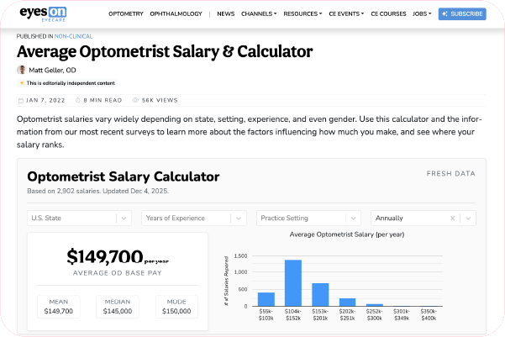Click the sparkle icon in Subscribe button

tap(445, 13)
